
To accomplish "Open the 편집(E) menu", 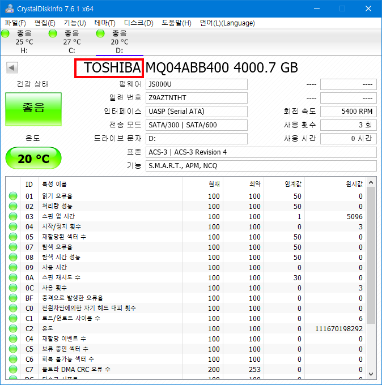I will [45, 23].
